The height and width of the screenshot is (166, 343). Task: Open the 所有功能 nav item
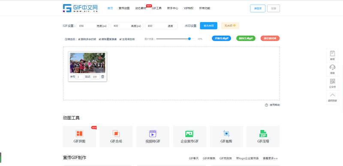205,8
